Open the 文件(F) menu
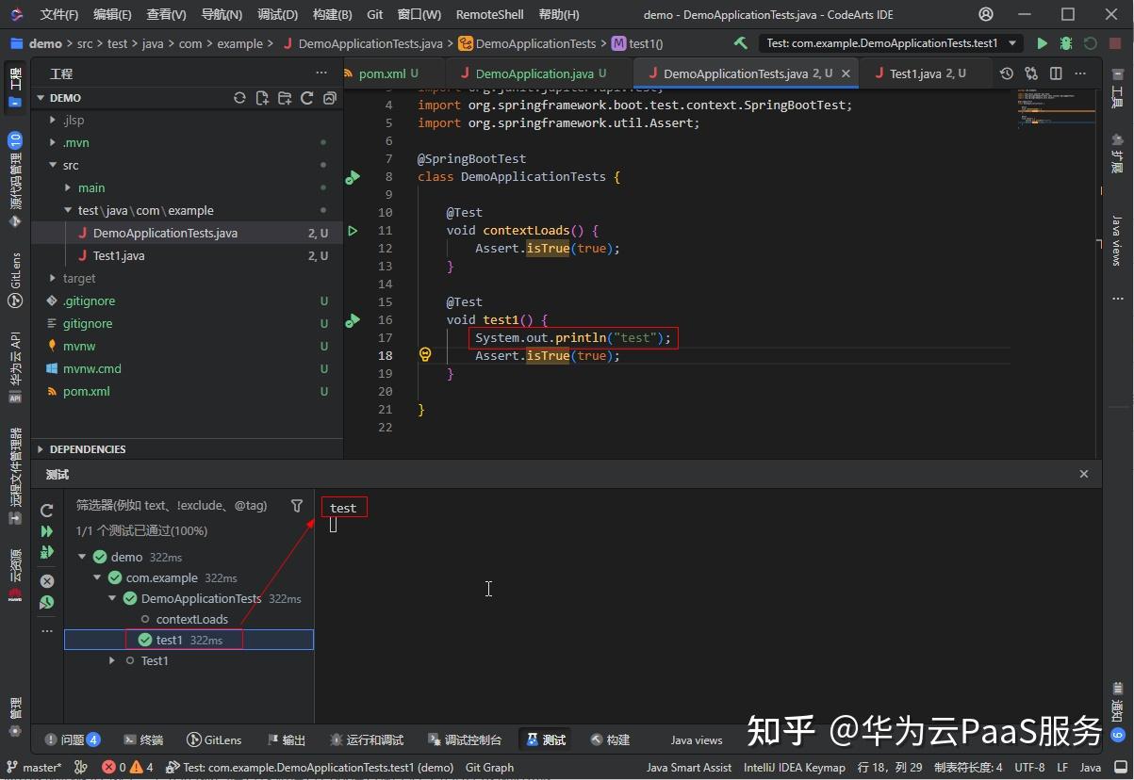1134x780 pixels. pos(59,14)
